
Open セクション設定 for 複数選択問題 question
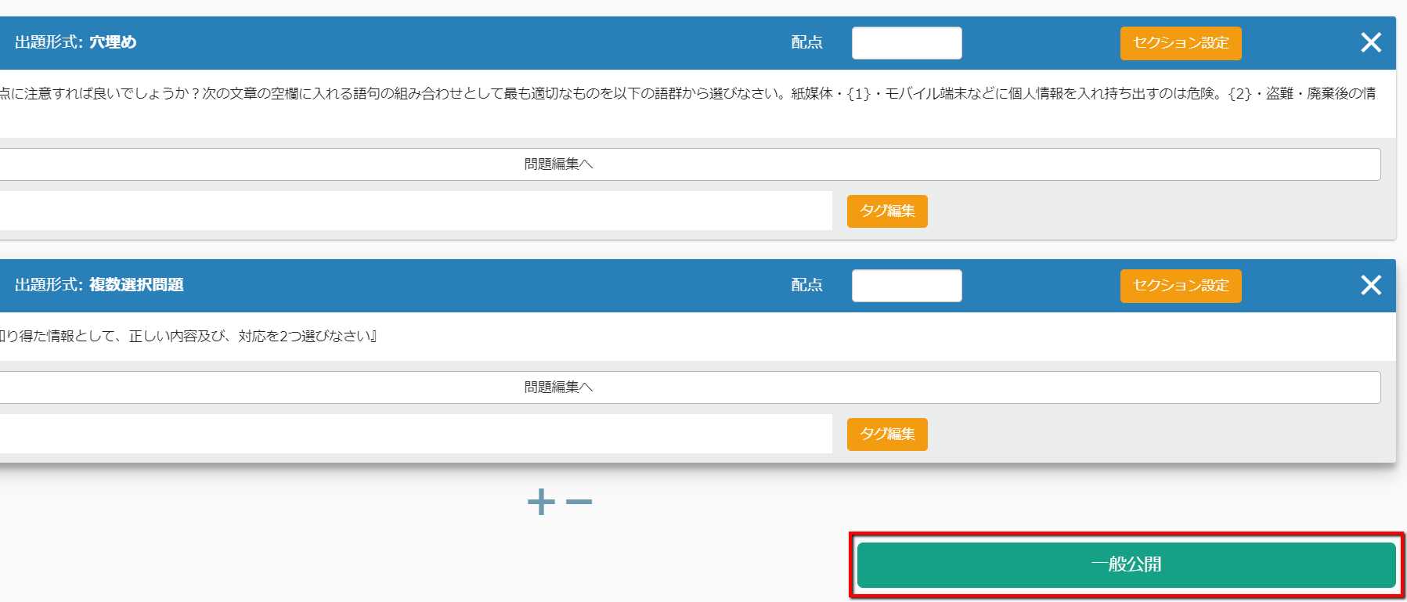(x=1180, y=286)
